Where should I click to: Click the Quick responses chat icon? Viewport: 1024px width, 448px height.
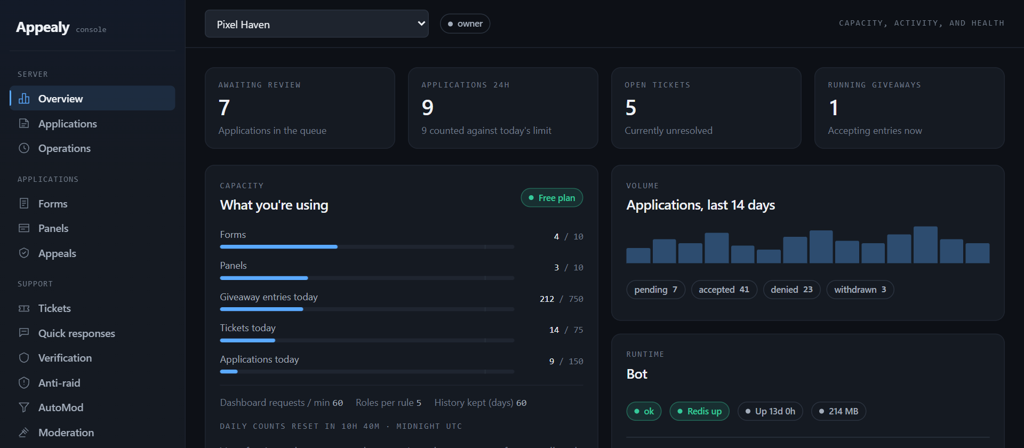click(x=24, y=333)
